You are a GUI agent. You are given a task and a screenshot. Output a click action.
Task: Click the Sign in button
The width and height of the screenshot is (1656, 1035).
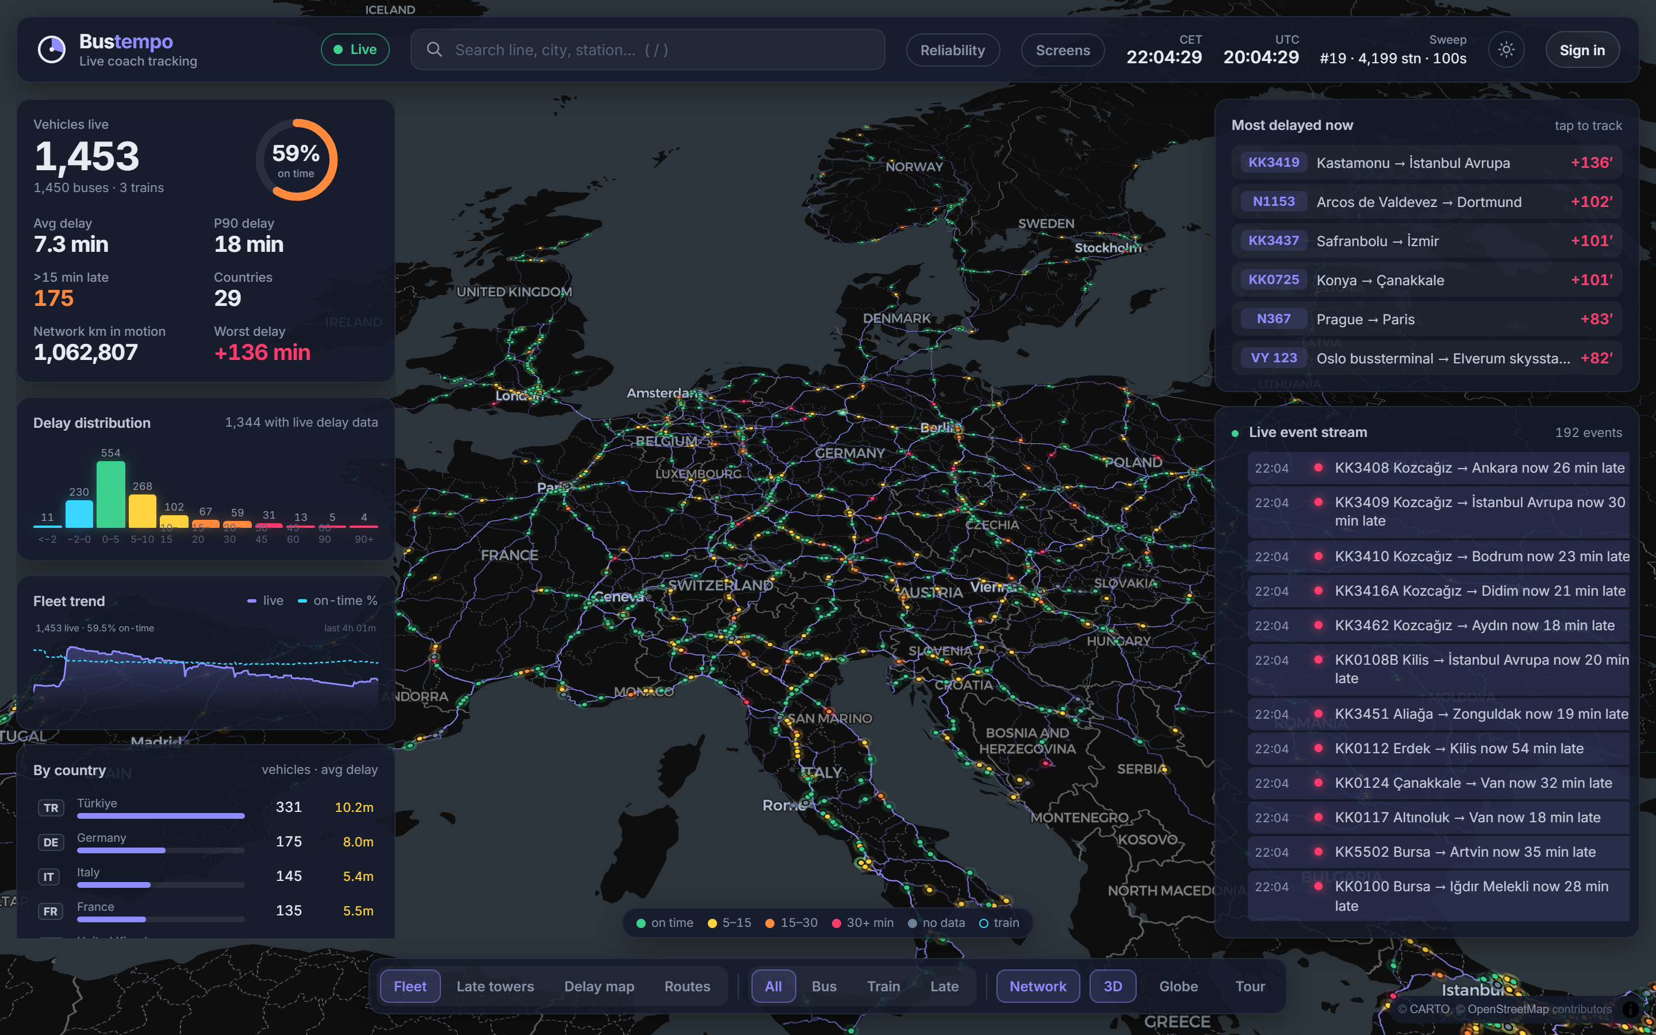(1582, 50)
